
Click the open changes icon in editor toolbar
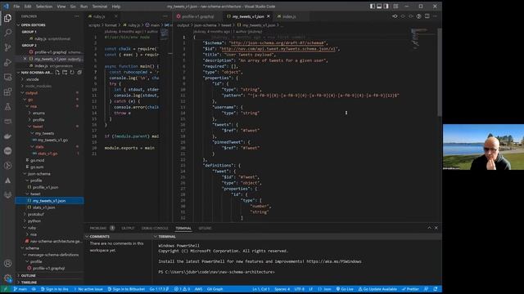coord(395,16)
